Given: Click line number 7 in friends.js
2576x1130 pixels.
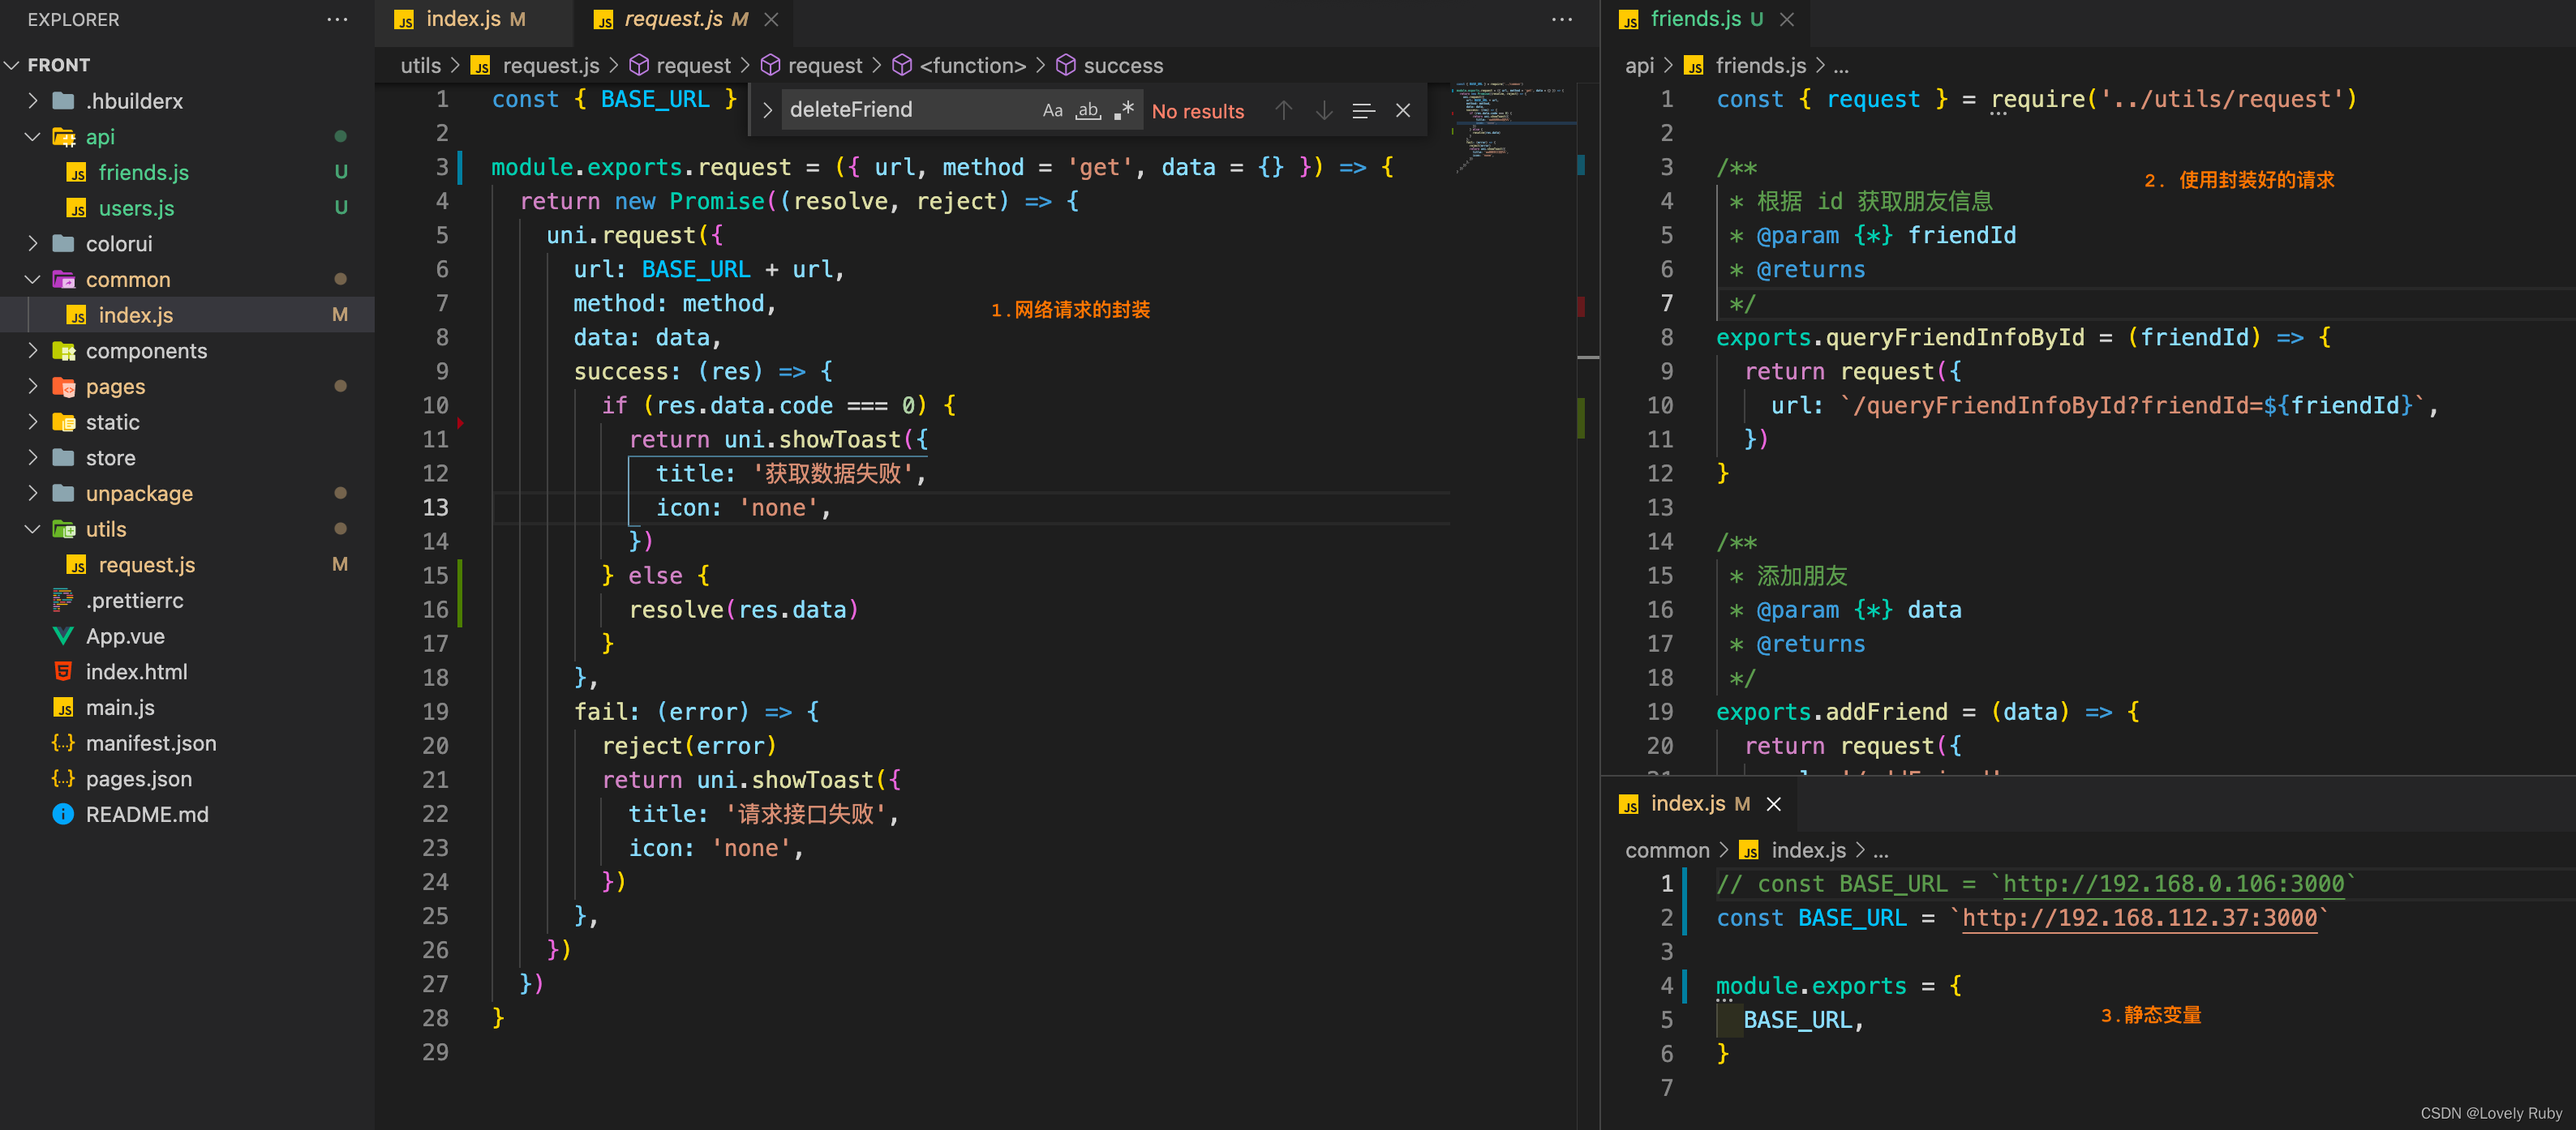Looking at the screenshot, I should coord(1667,304).
